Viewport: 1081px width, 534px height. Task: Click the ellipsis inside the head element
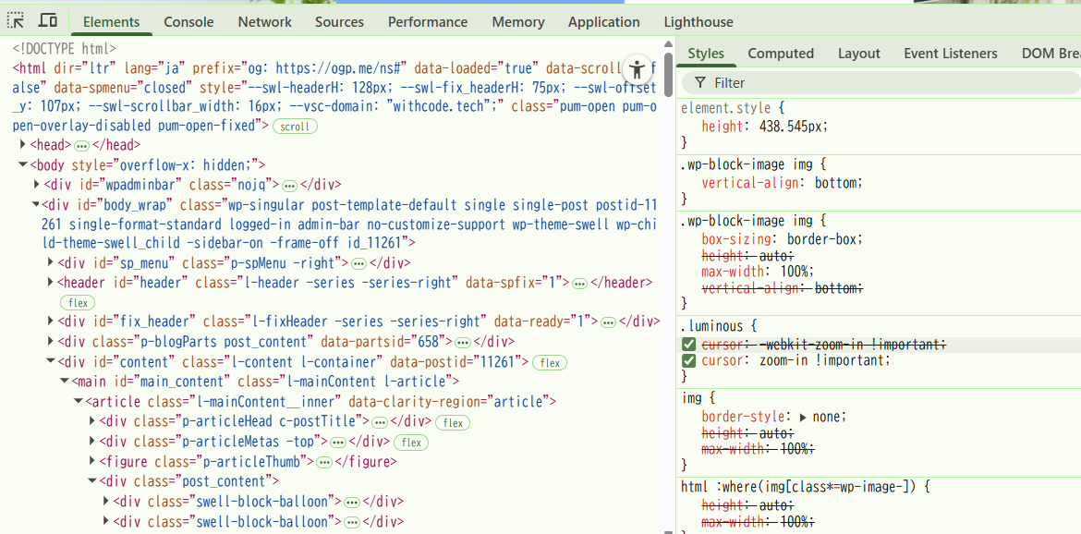[81, 145]
